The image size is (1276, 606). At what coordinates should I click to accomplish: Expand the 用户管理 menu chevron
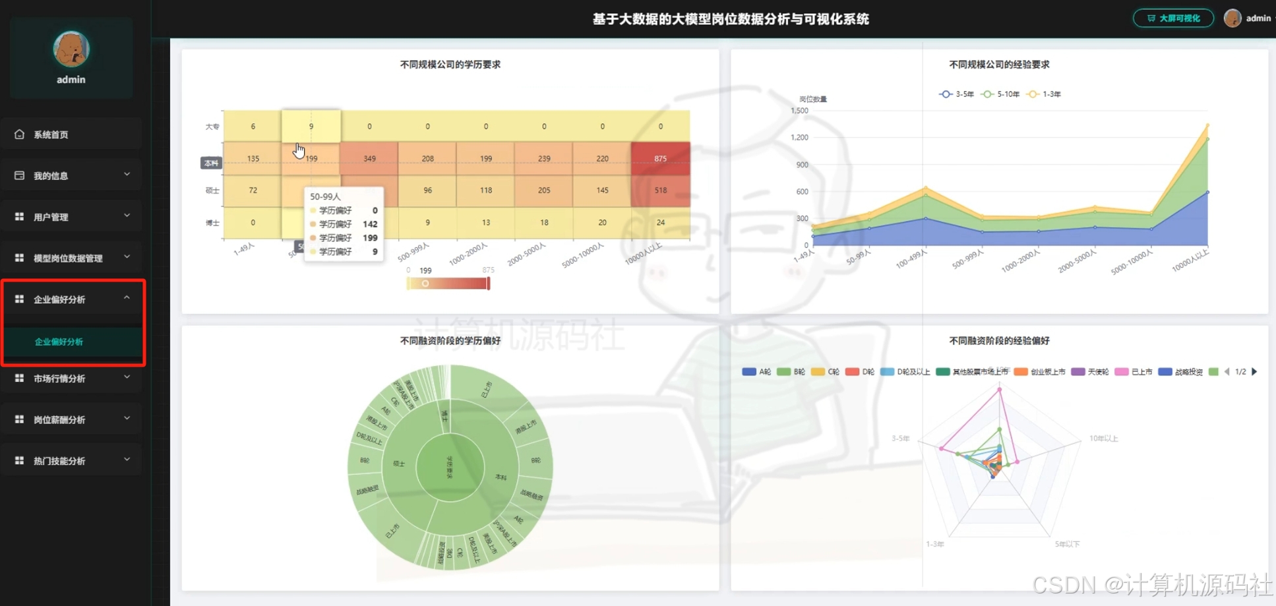(127, 216)
